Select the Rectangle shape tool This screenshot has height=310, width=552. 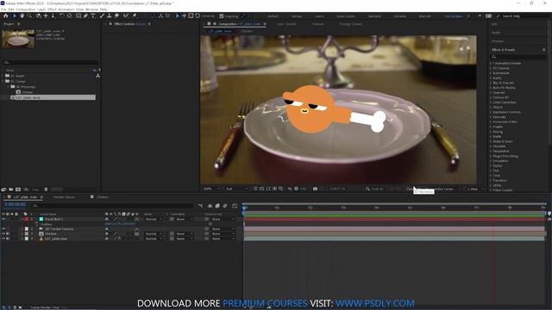click(x=78, y=15)
